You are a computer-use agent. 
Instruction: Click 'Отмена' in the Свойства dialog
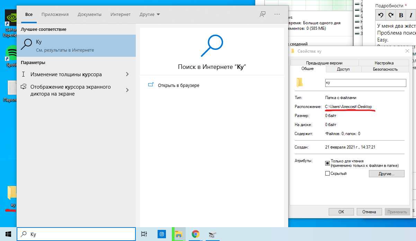tap(369, 212)
